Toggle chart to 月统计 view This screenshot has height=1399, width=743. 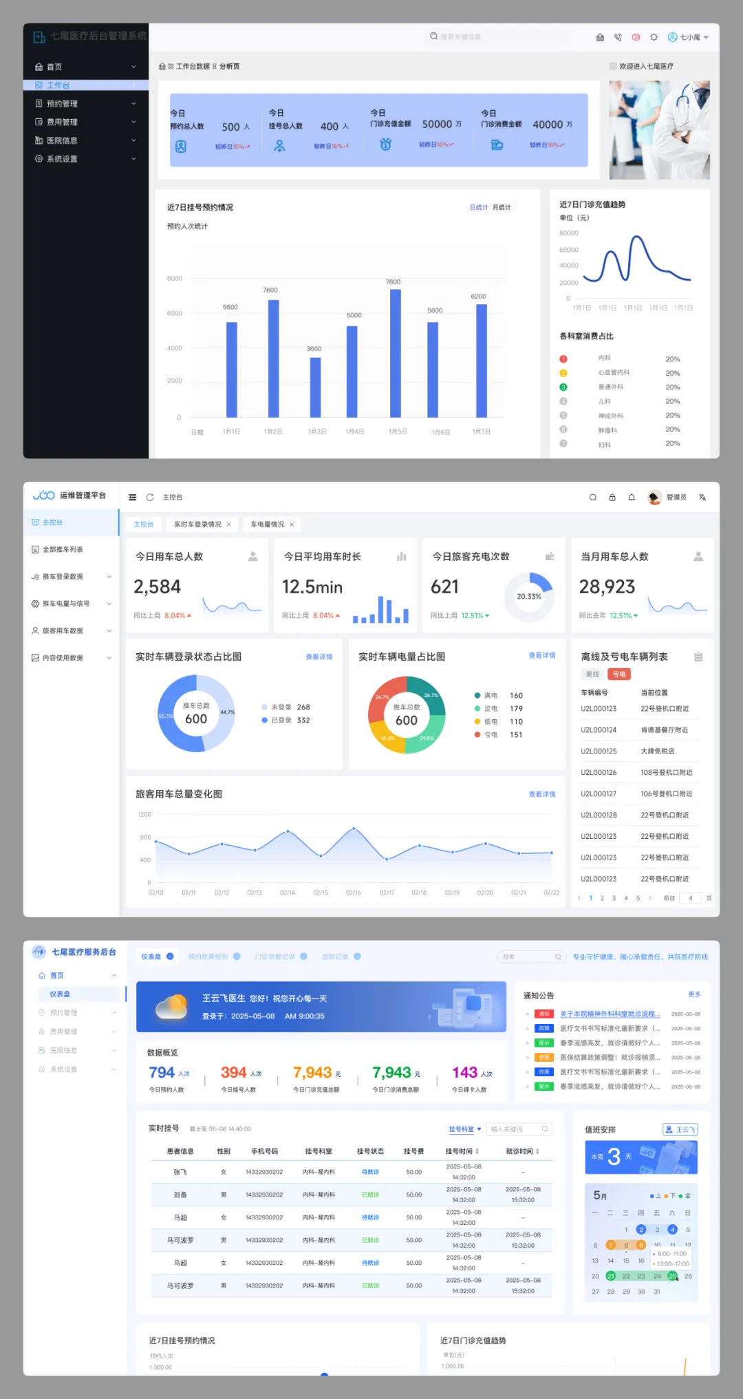502,207
